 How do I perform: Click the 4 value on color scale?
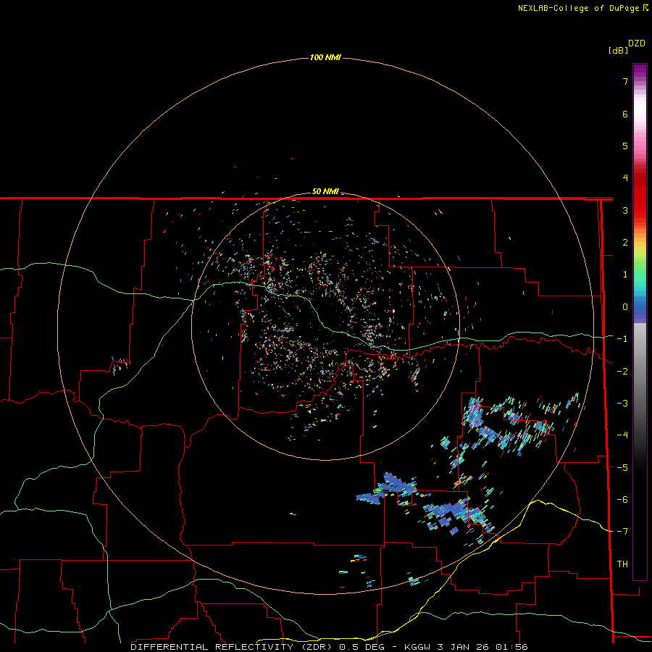pyautogui.click(x=625, y=178)
